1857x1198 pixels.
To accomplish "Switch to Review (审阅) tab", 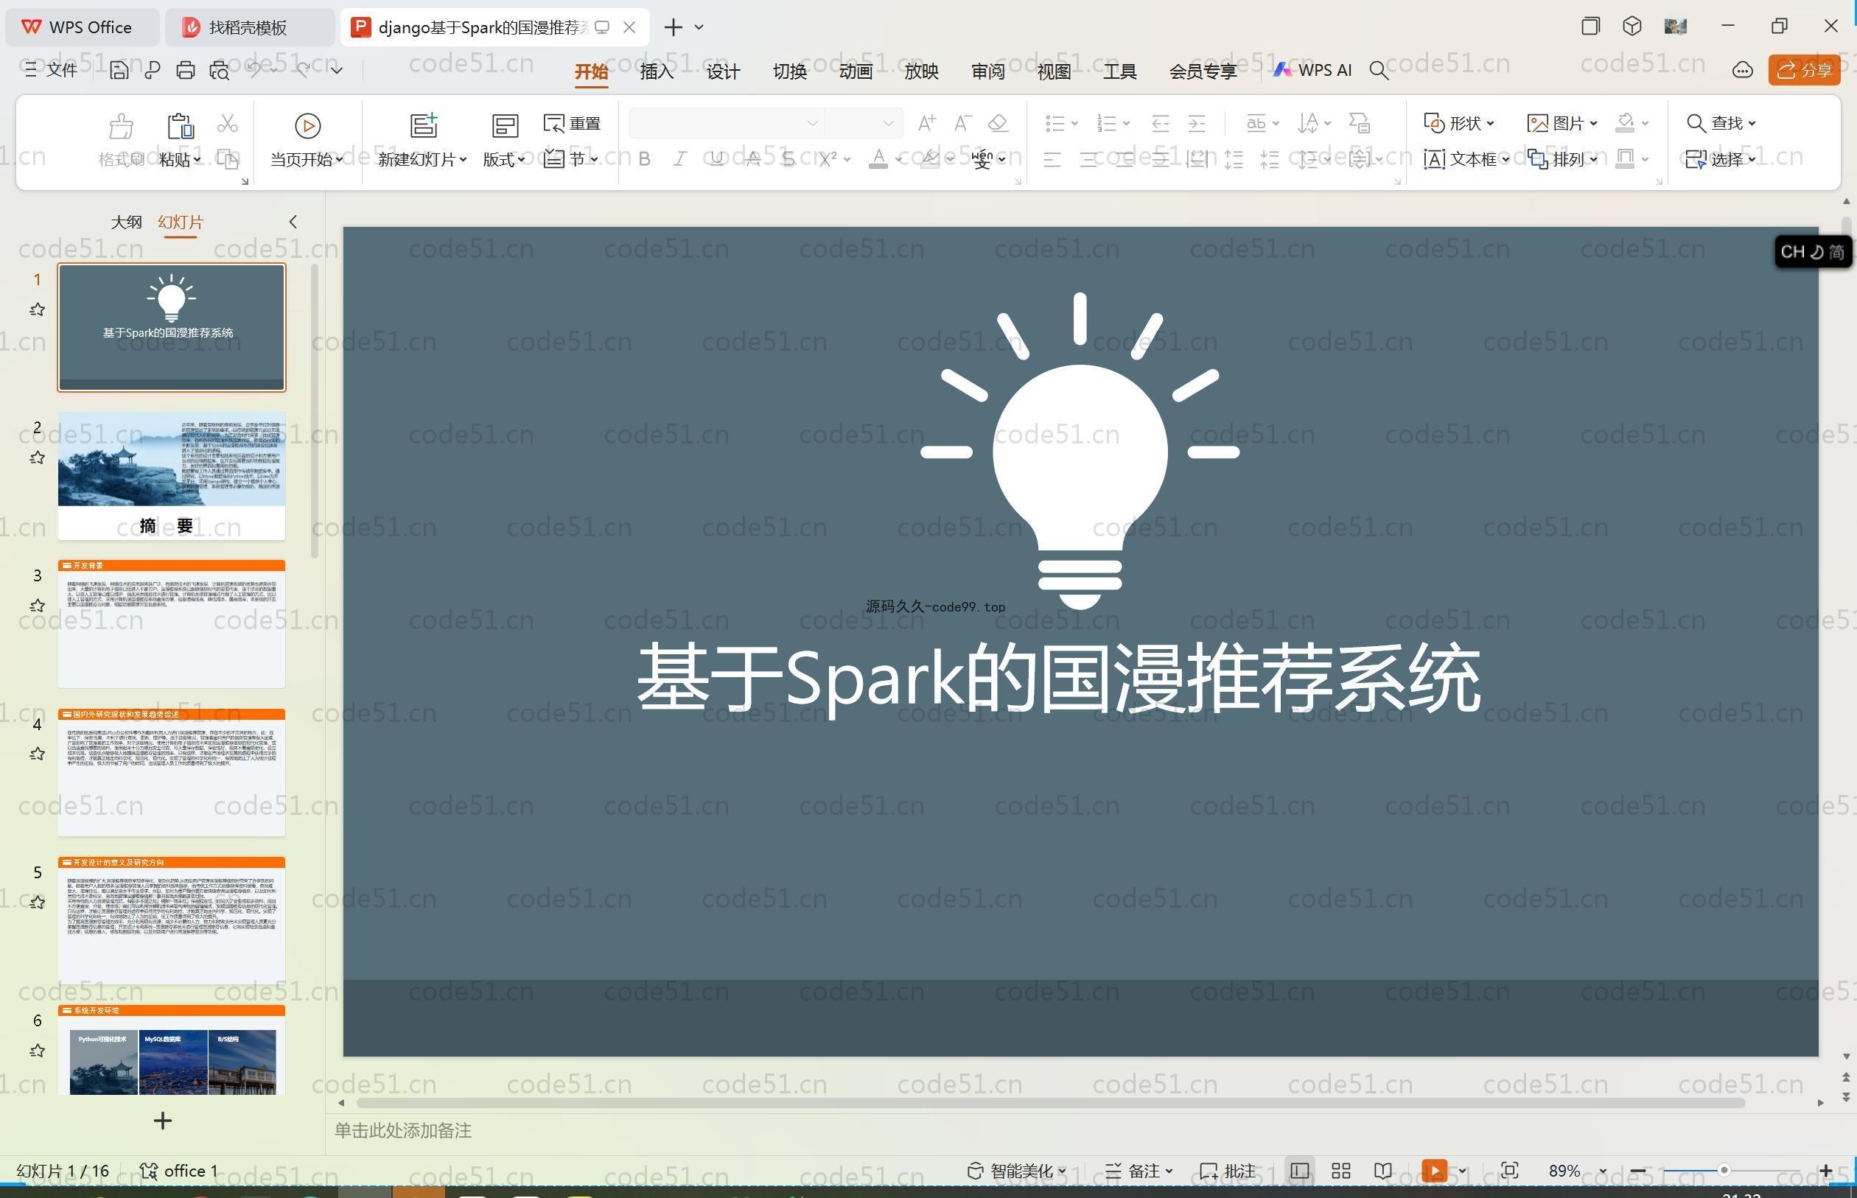I will 988,71.
